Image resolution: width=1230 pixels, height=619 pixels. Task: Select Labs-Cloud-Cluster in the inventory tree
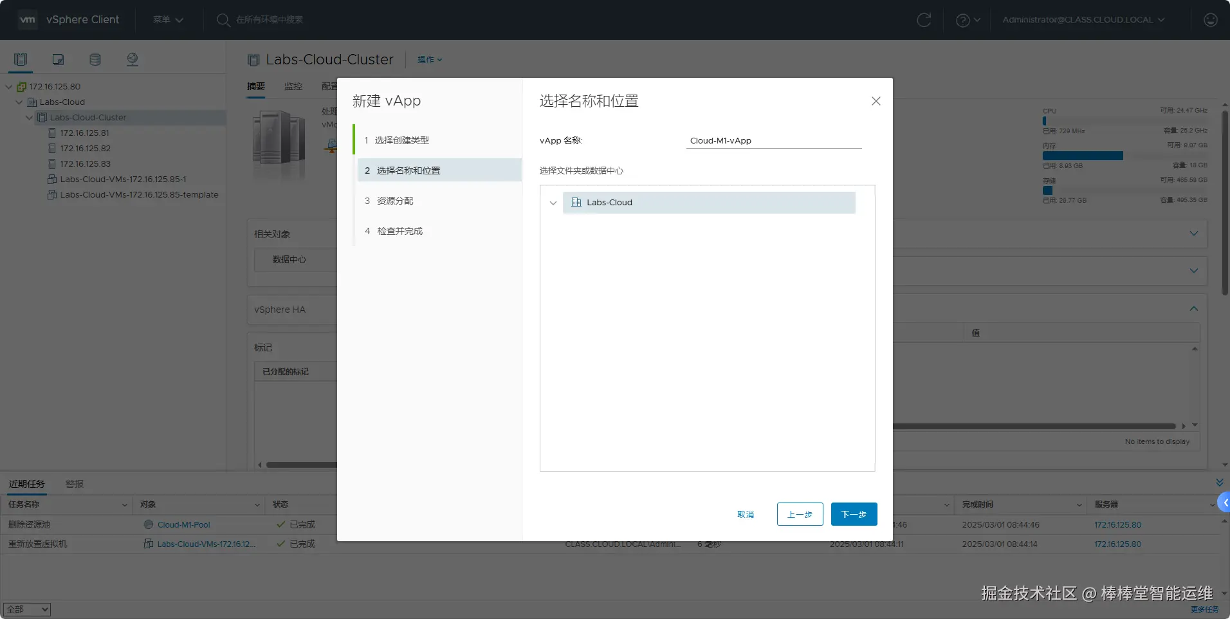point(130,118)
